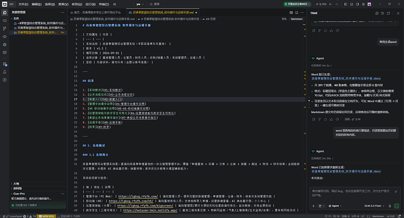The height and width of the screenshot is (218, 404).
Task: Toggle the left sidebar layout
Action: 346,4
